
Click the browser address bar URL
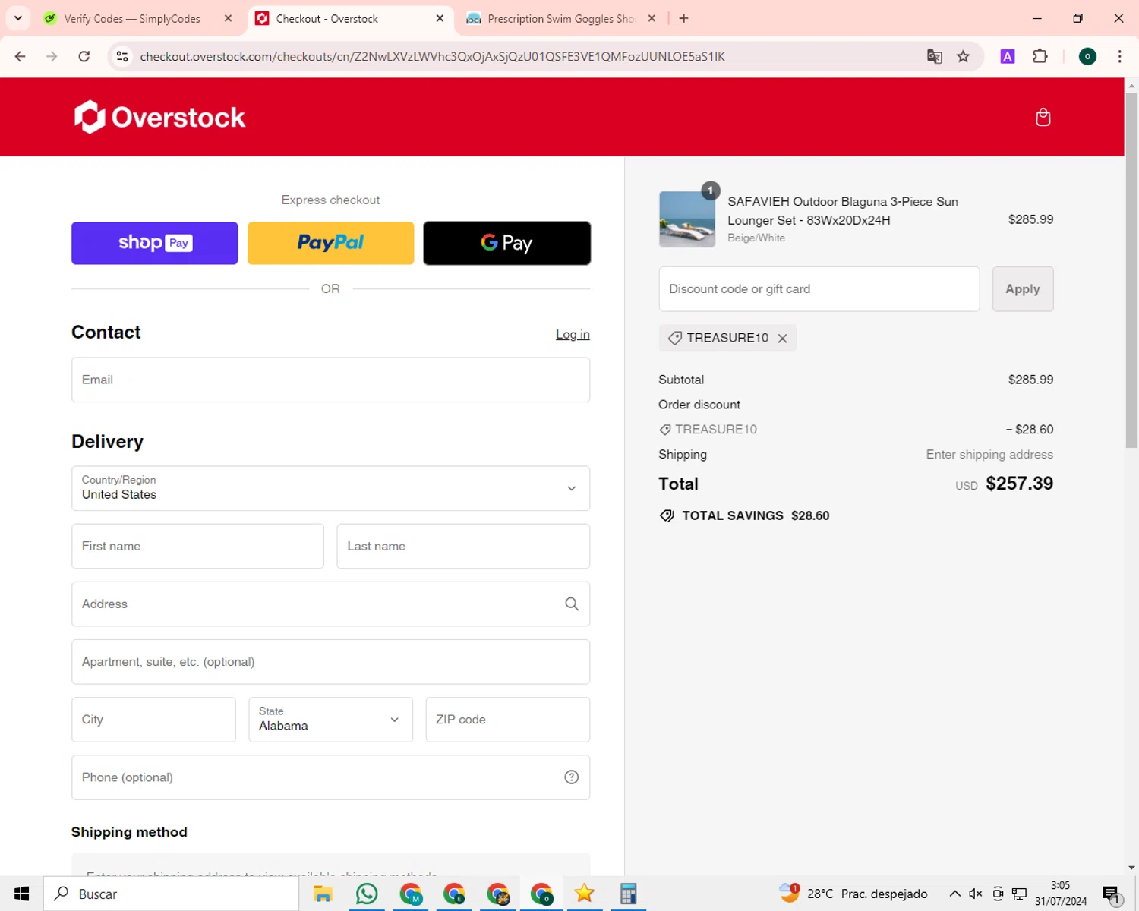point(433,56)
